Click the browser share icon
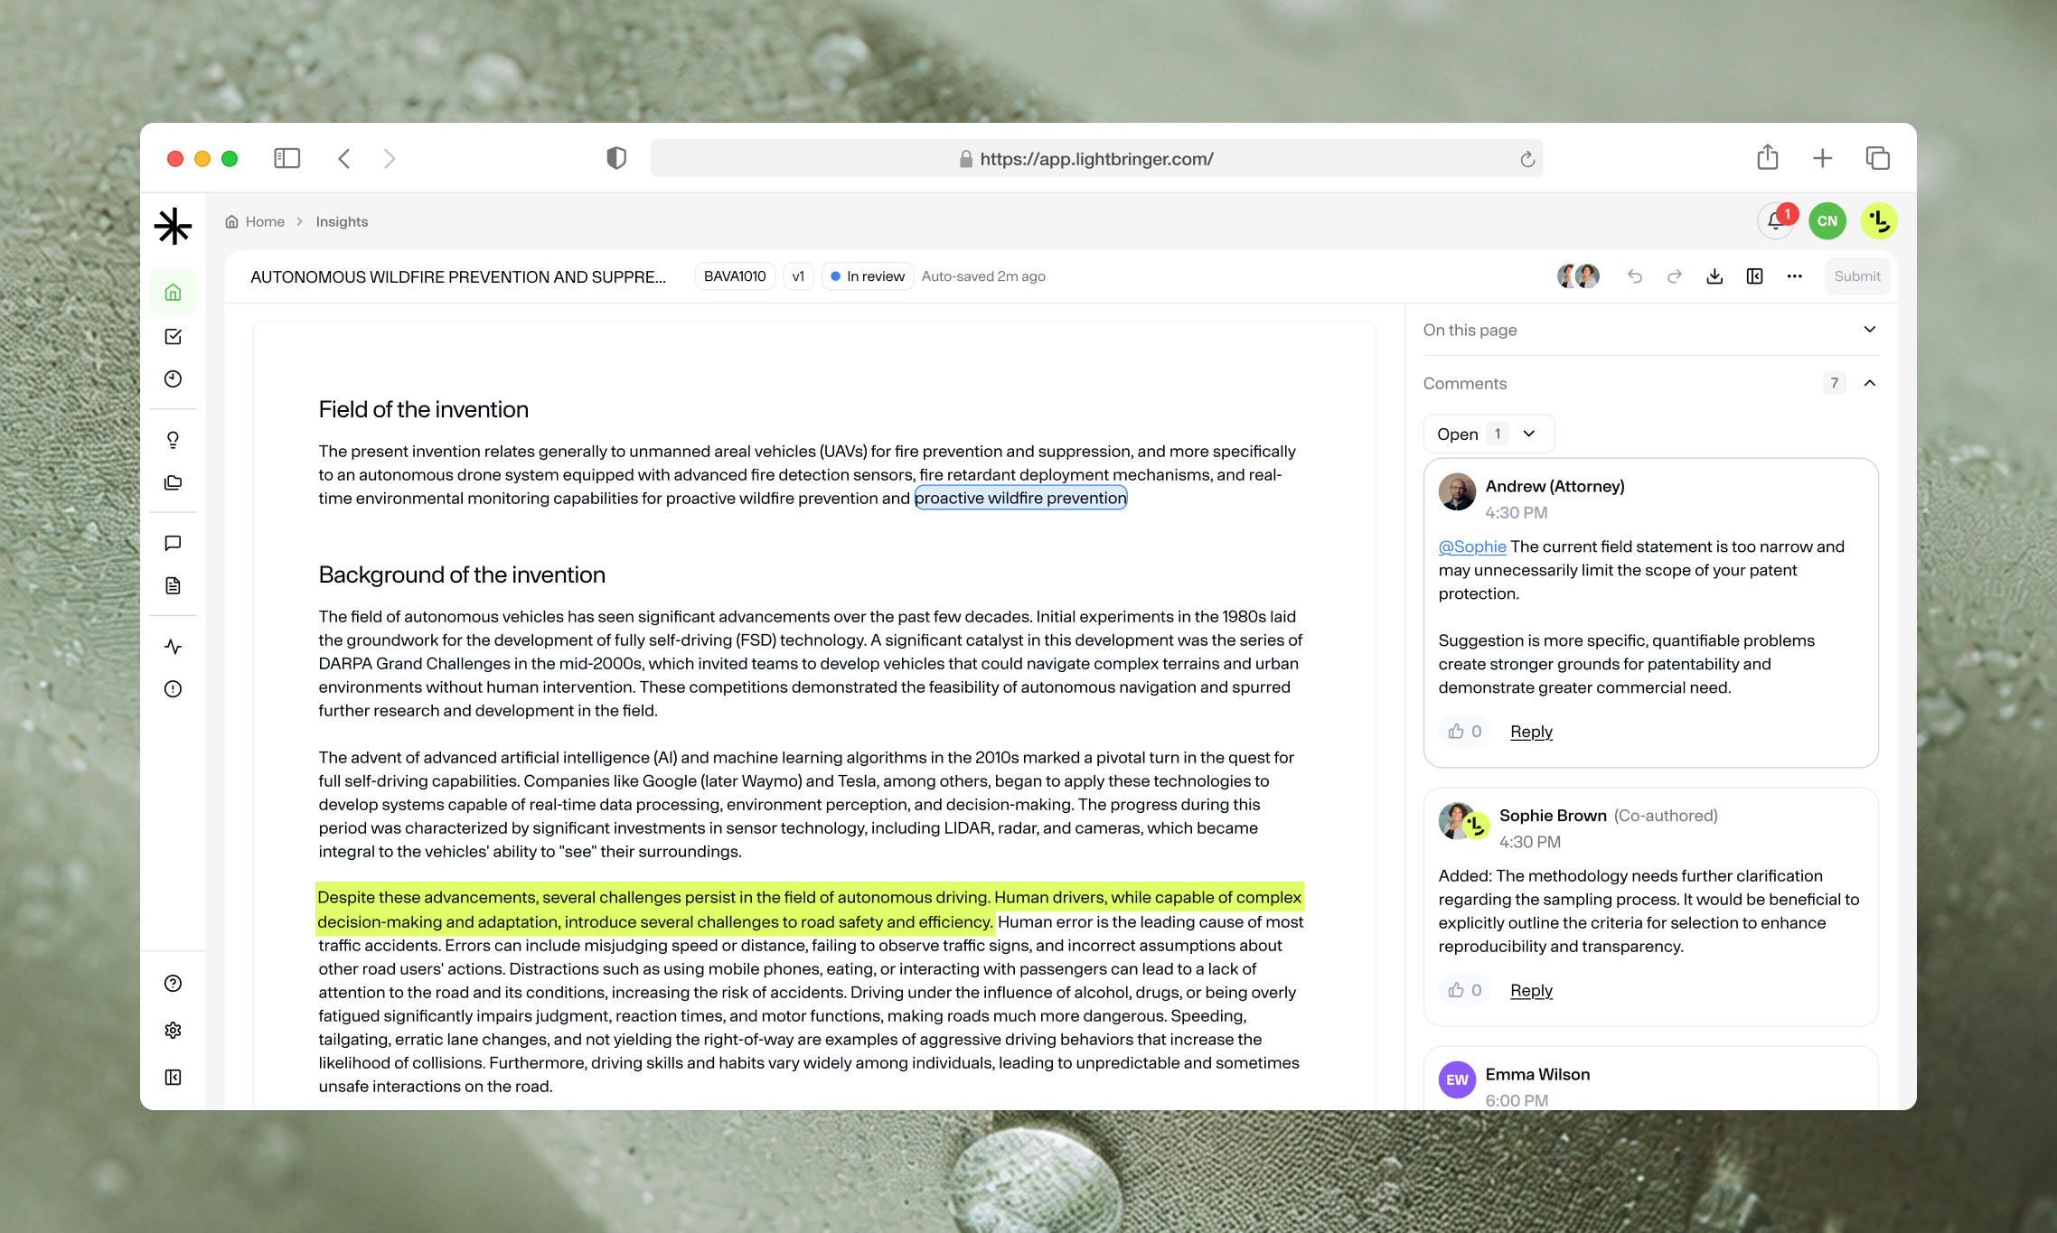The height and width of the screenshot is (1233, 2057). 1768,158
